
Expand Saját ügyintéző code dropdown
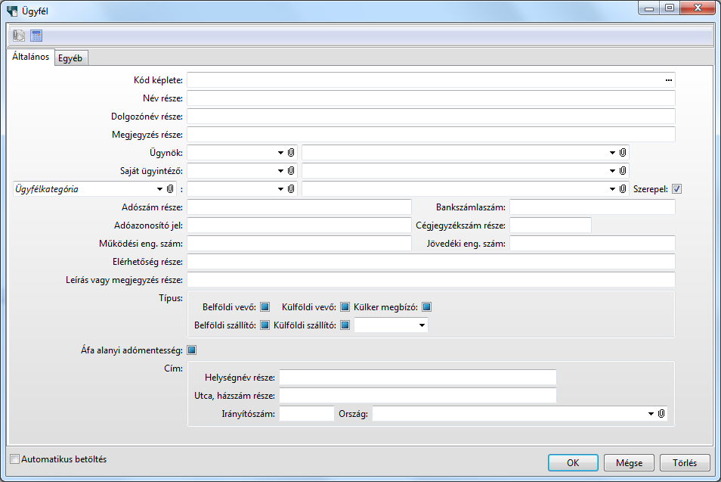[280, 171]
